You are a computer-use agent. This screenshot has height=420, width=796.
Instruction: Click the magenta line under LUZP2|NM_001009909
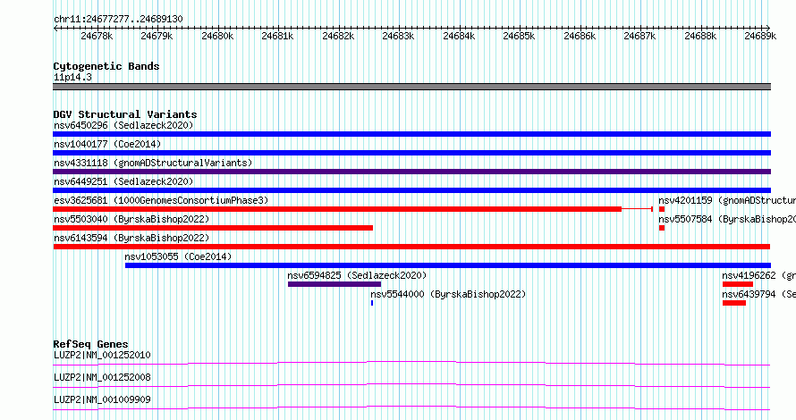411,407
